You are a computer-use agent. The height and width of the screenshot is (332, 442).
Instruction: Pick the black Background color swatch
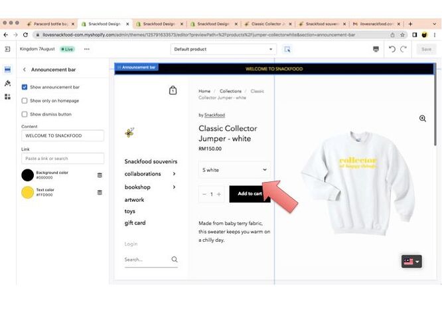coord(28,175)
